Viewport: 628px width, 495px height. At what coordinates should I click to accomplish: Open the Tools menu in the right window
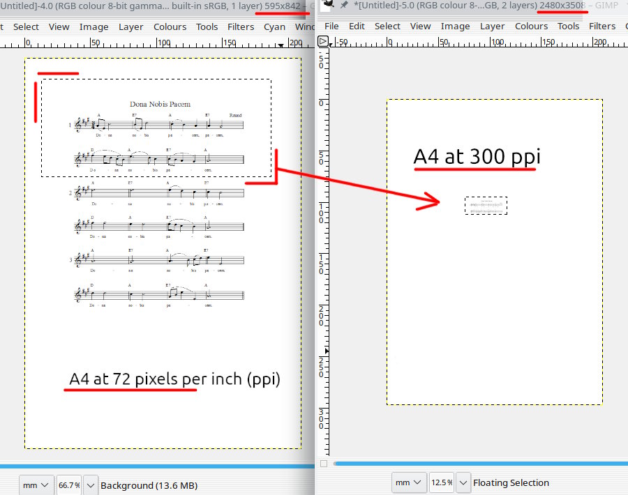[568, 26]
